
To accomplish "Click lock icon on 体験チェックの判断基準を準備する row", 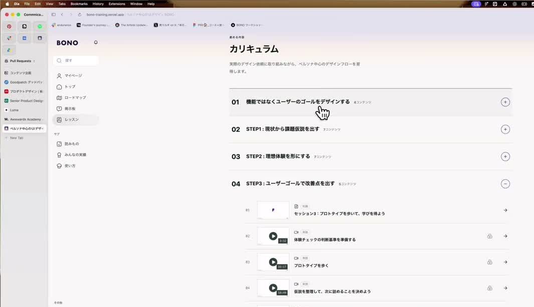I will (489, 236).
